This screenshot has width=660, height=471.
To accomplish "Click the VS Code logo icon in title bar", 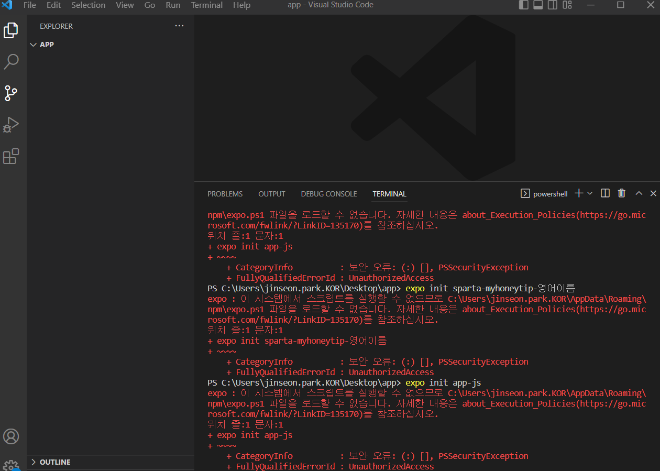I will tap(7, 5).
